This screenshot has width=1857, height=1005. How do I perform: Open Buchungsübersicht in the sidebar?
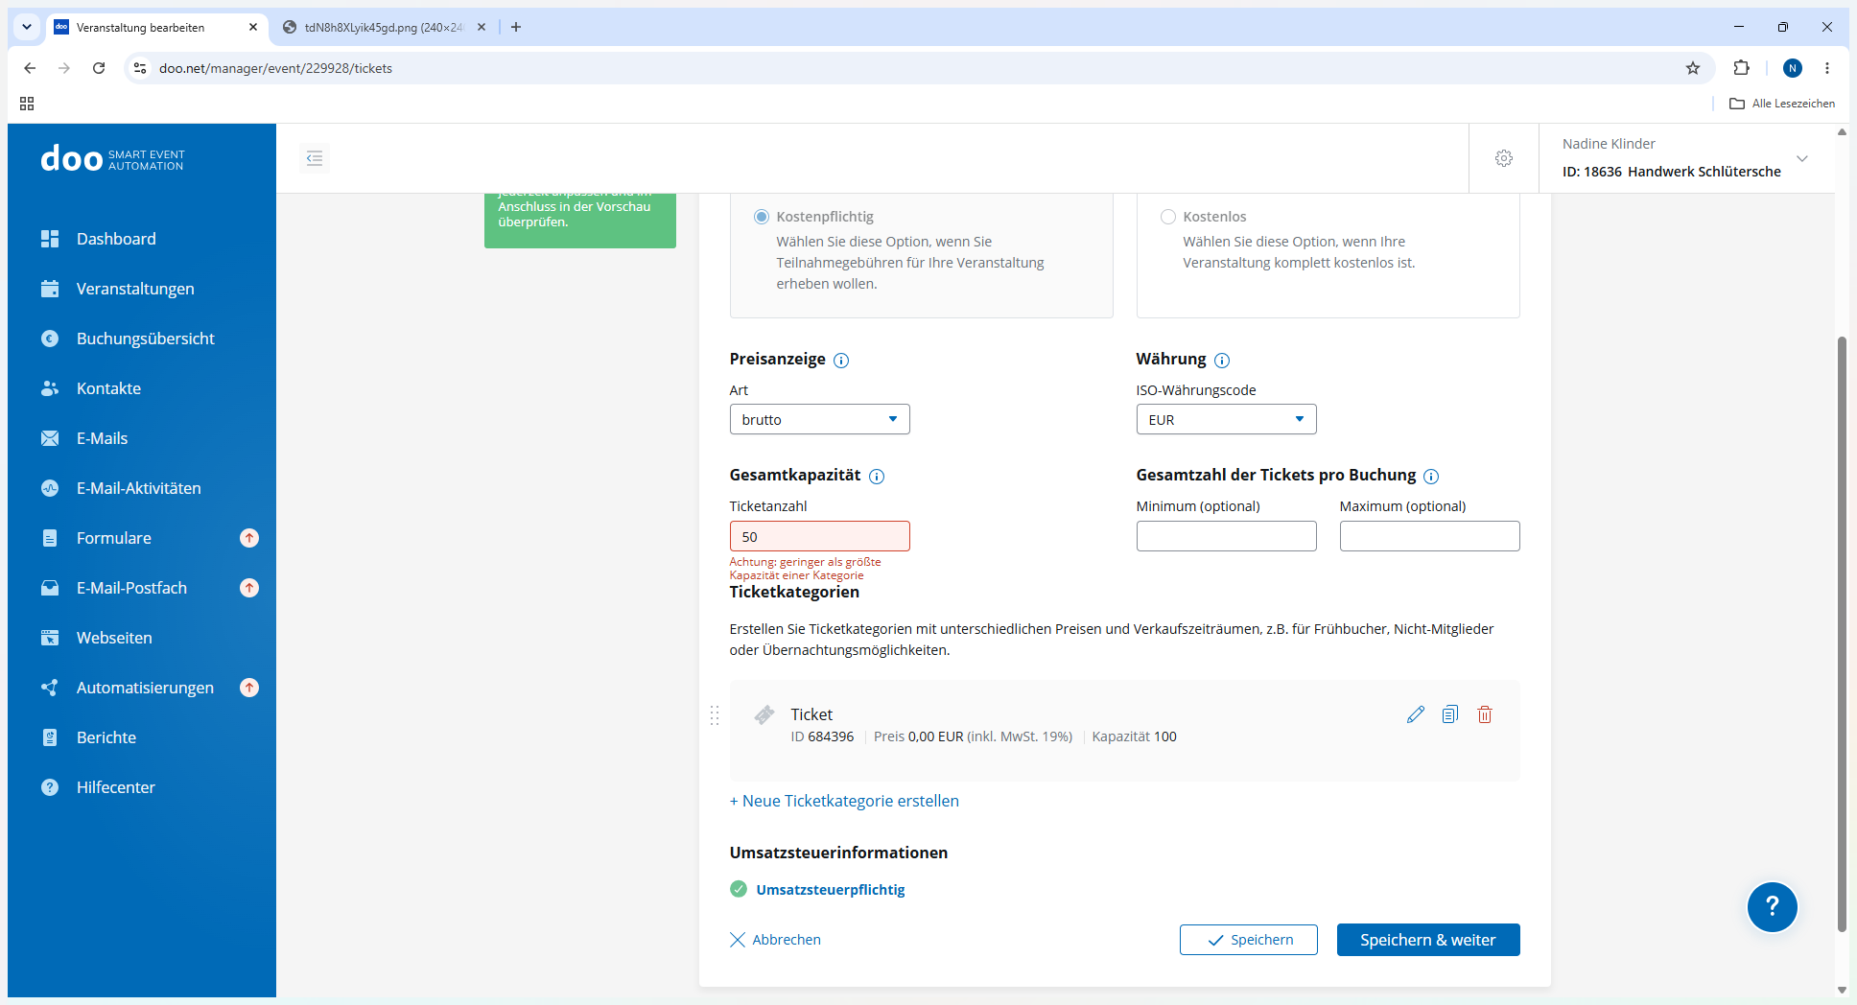[x=146, y=339]
